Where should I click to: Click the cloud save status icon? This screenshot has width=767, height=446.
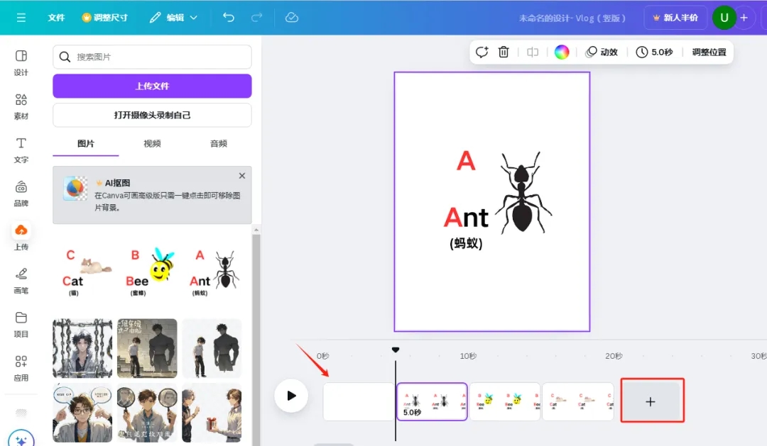[x=291, y=18]
